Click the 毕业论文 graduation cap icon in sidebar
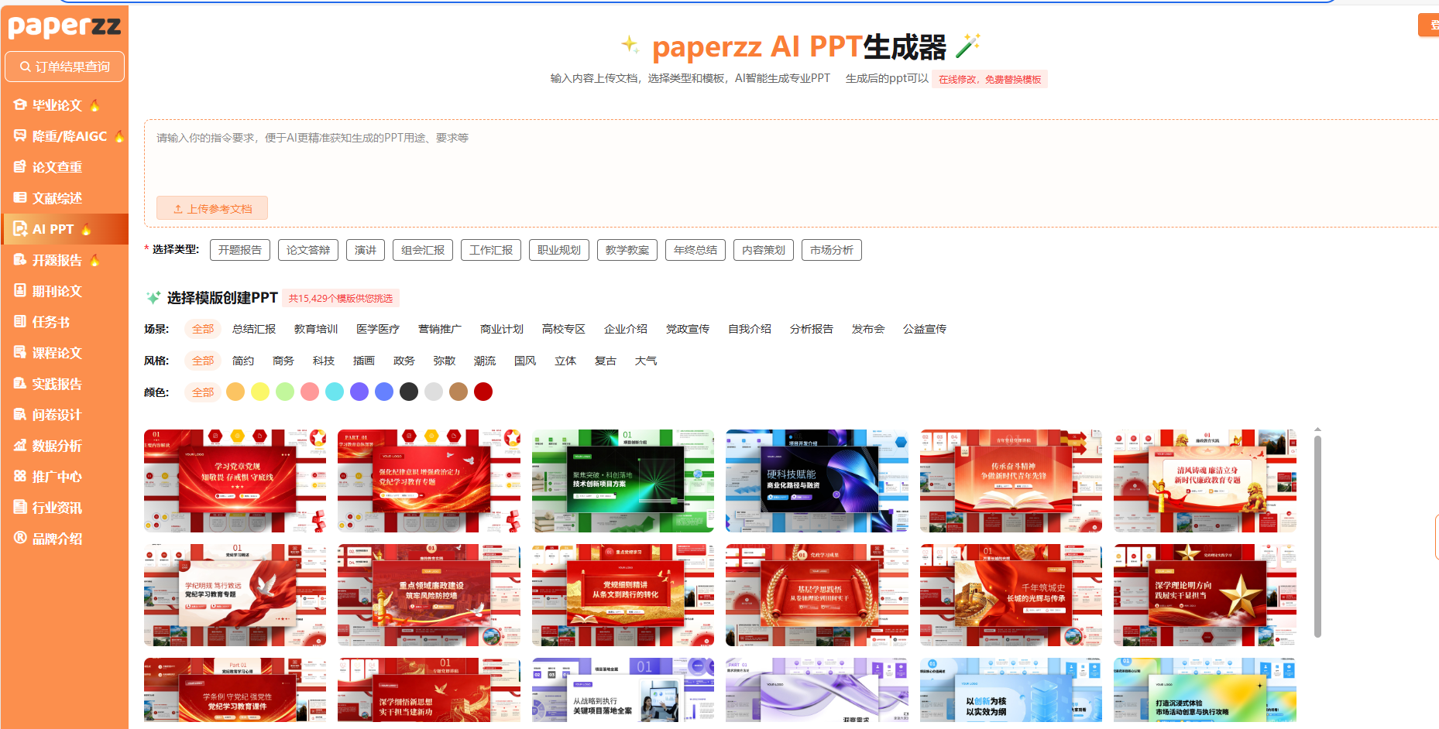The width and height of the screenshot is (1439, 729). (x=20, y=104)
